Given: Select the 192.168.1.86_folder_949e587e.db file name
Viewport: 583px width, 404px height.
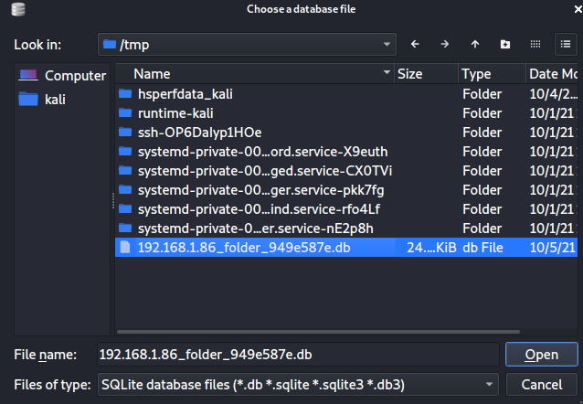Looking at the screenshot, I should point(244,248).
